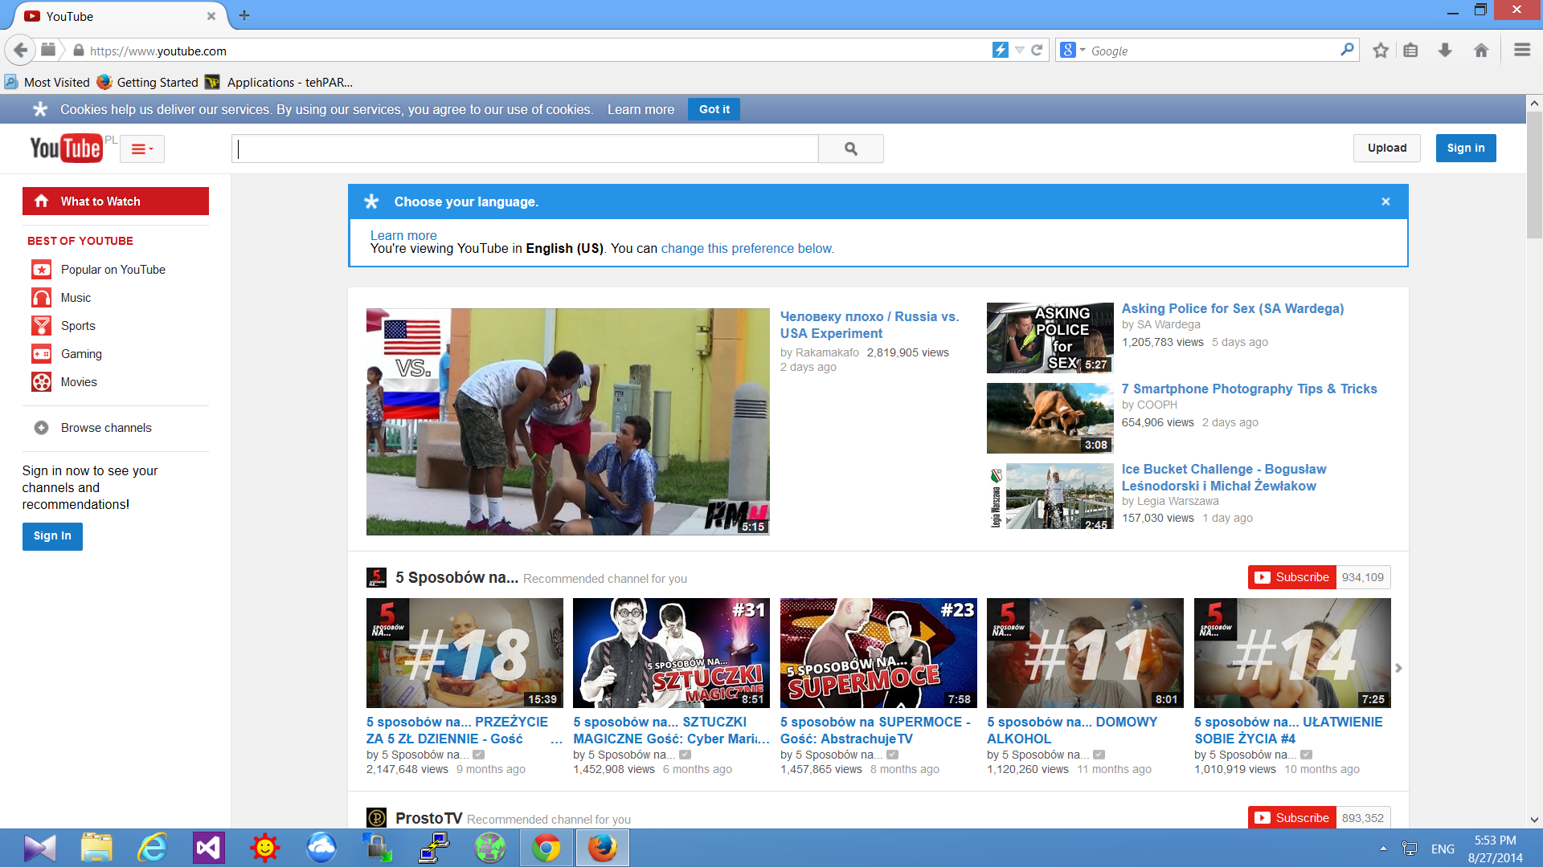Open 5 Sposobów na channel avatar icon
The image size is (1543, 867).
click(x=376, y=577)
